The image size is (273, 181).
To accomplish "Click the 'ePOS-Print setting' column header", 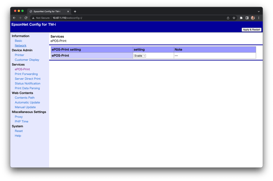I will [x=92, y=50].
